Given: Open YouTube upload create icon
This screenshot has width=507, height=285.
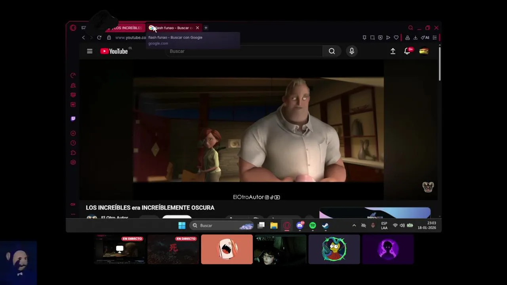Looking at the screenshot, I should point(393,51).
